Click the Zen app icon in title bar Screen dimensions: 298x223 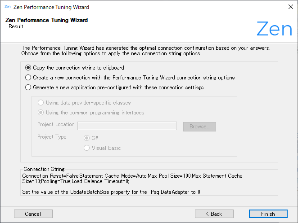point(7,7)
